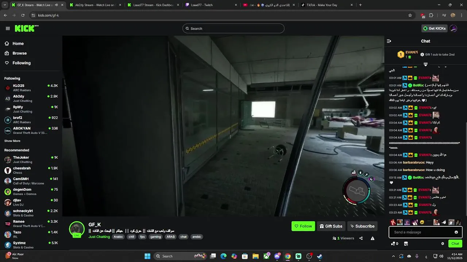Open emoji picker in chat input
Screen dimensions: 467x262
pos(456,232)
